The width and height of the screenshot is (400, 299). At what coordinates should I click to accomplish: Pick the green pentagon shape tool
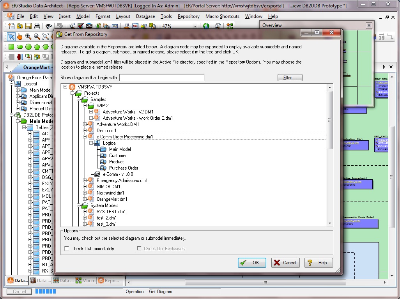coord(37,47)
